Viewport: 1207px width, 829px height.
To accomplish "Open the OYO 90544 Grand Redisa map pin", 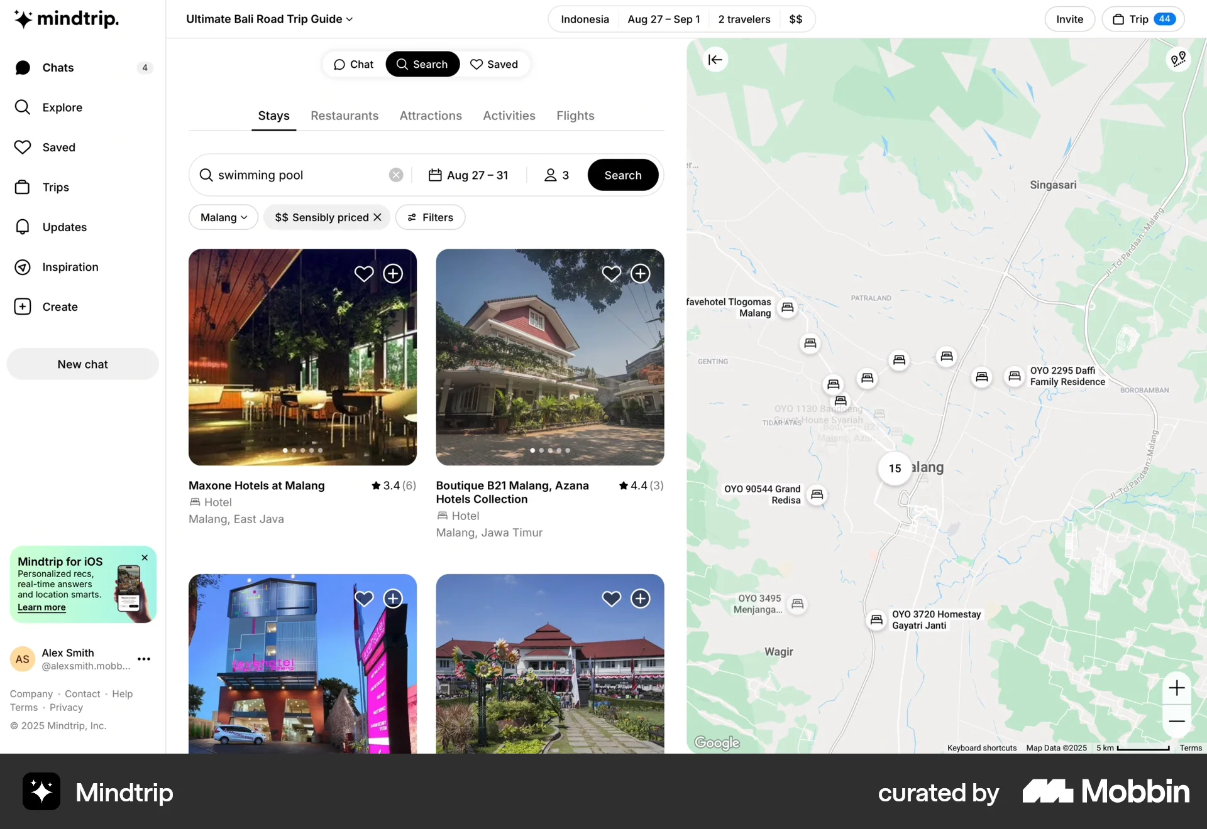I will pos(817,494).
